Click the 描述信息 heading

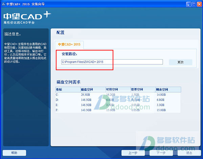point(12,34)
